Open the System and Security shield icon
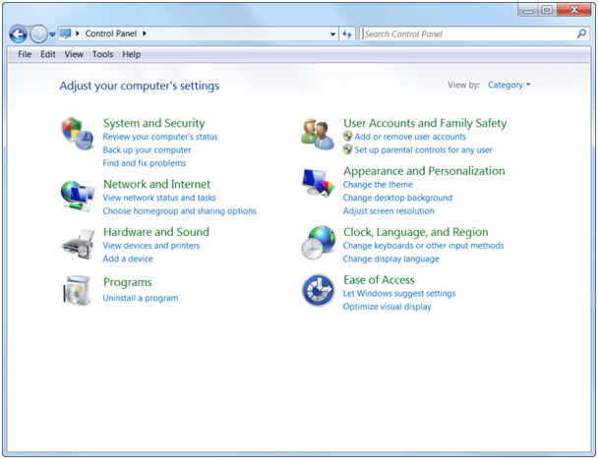Screen dimensions: 598x459 78,134
